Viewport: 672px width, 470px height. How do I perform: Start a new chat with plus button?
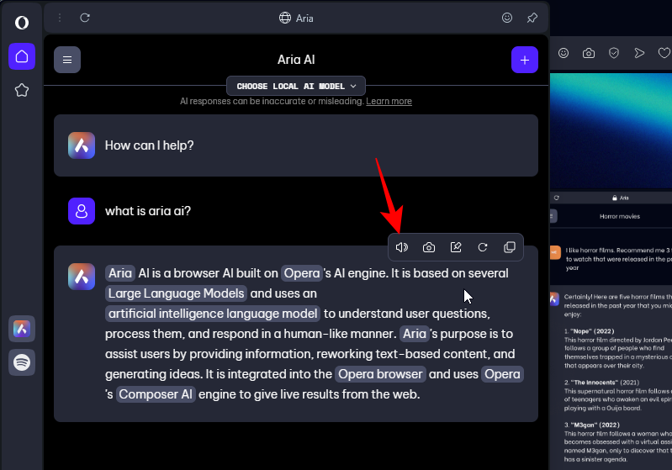[524, 60]
